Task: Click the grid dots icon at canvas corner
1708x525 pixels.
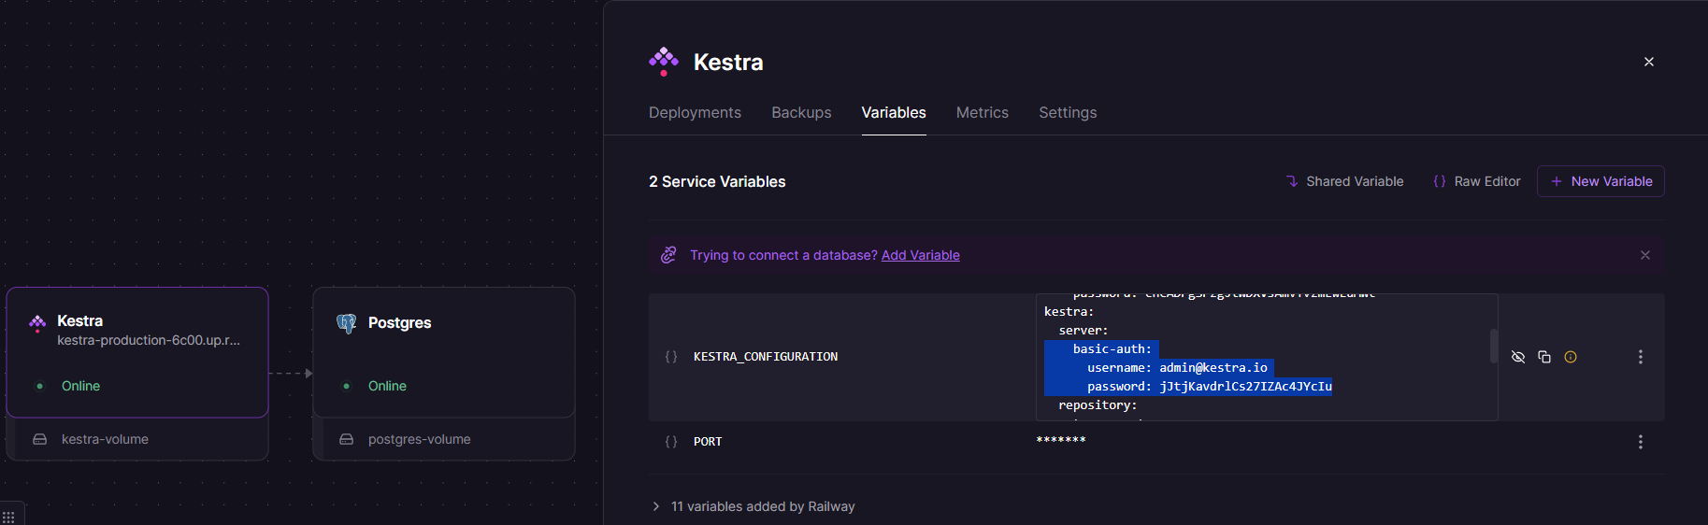Action: 8,518
